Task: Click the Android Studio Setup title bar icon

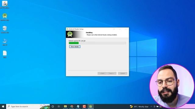Action: click(67, 29)
